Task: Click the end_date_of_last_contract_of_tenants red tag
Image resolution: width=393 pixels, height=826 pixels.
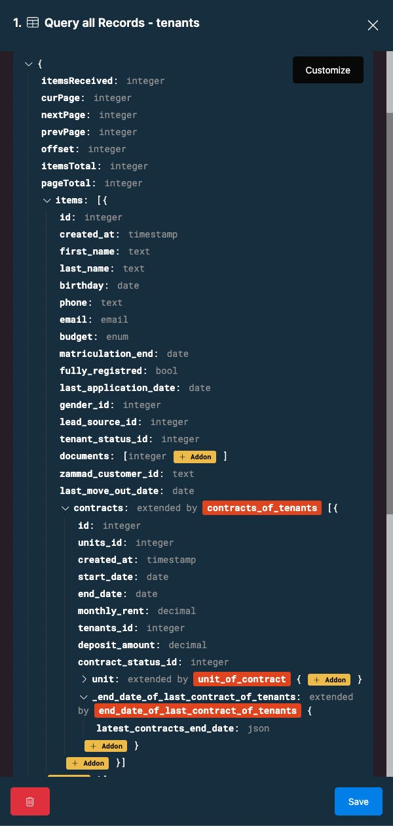Action: (198, 711)
